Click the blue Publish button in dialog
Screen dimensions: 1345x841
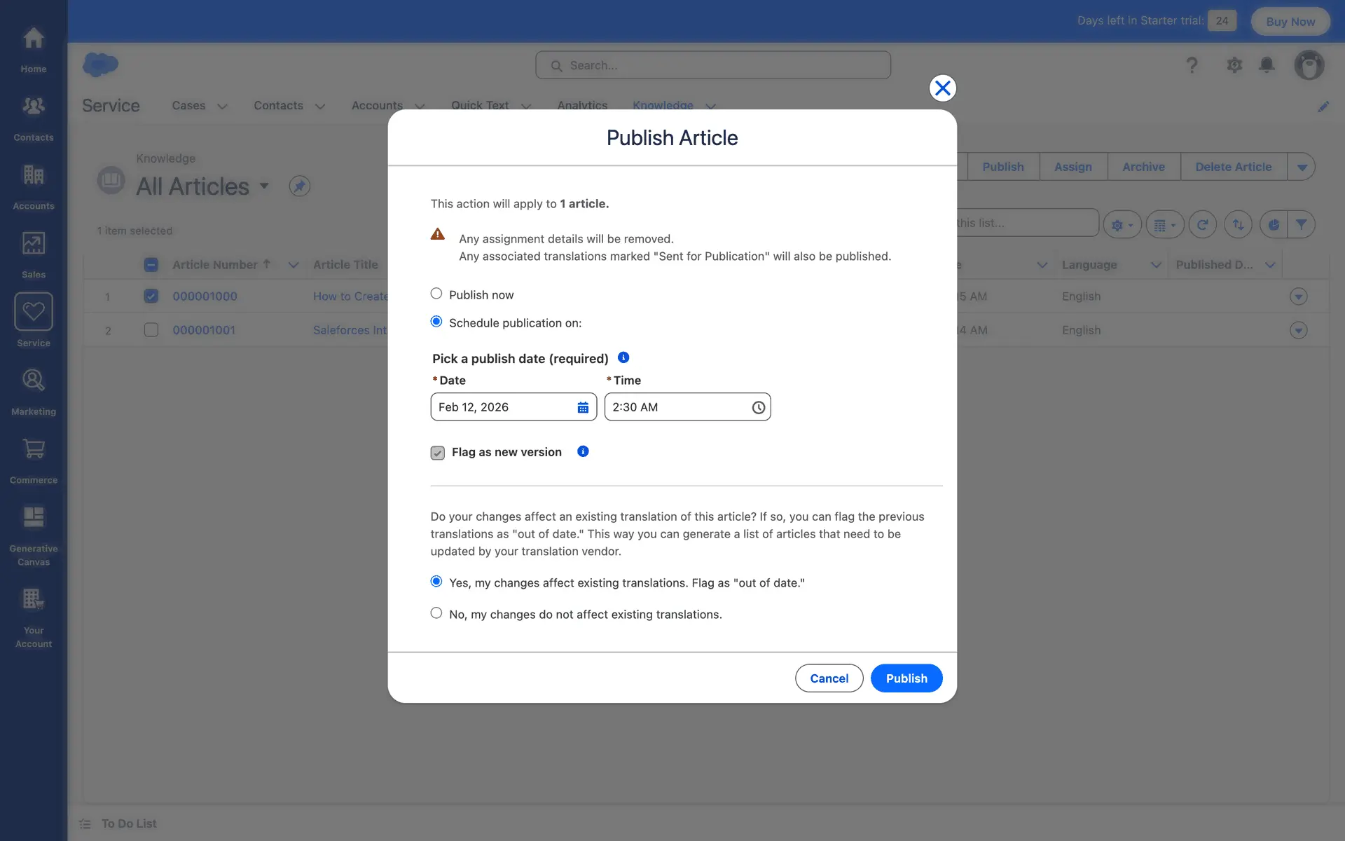pyautogui.click(x=906, y=678)
